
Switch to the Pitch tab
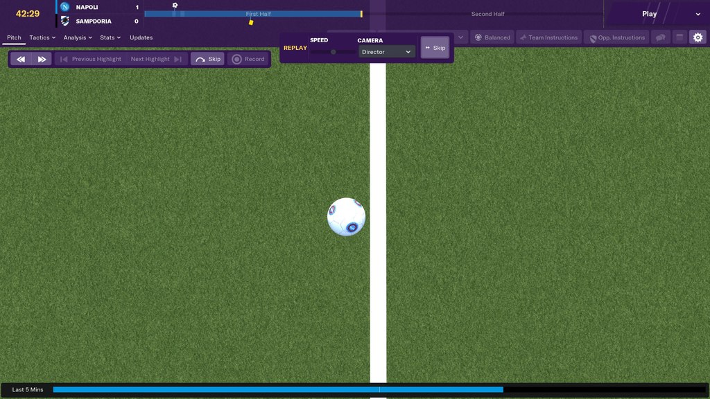(x=14, y=37)
